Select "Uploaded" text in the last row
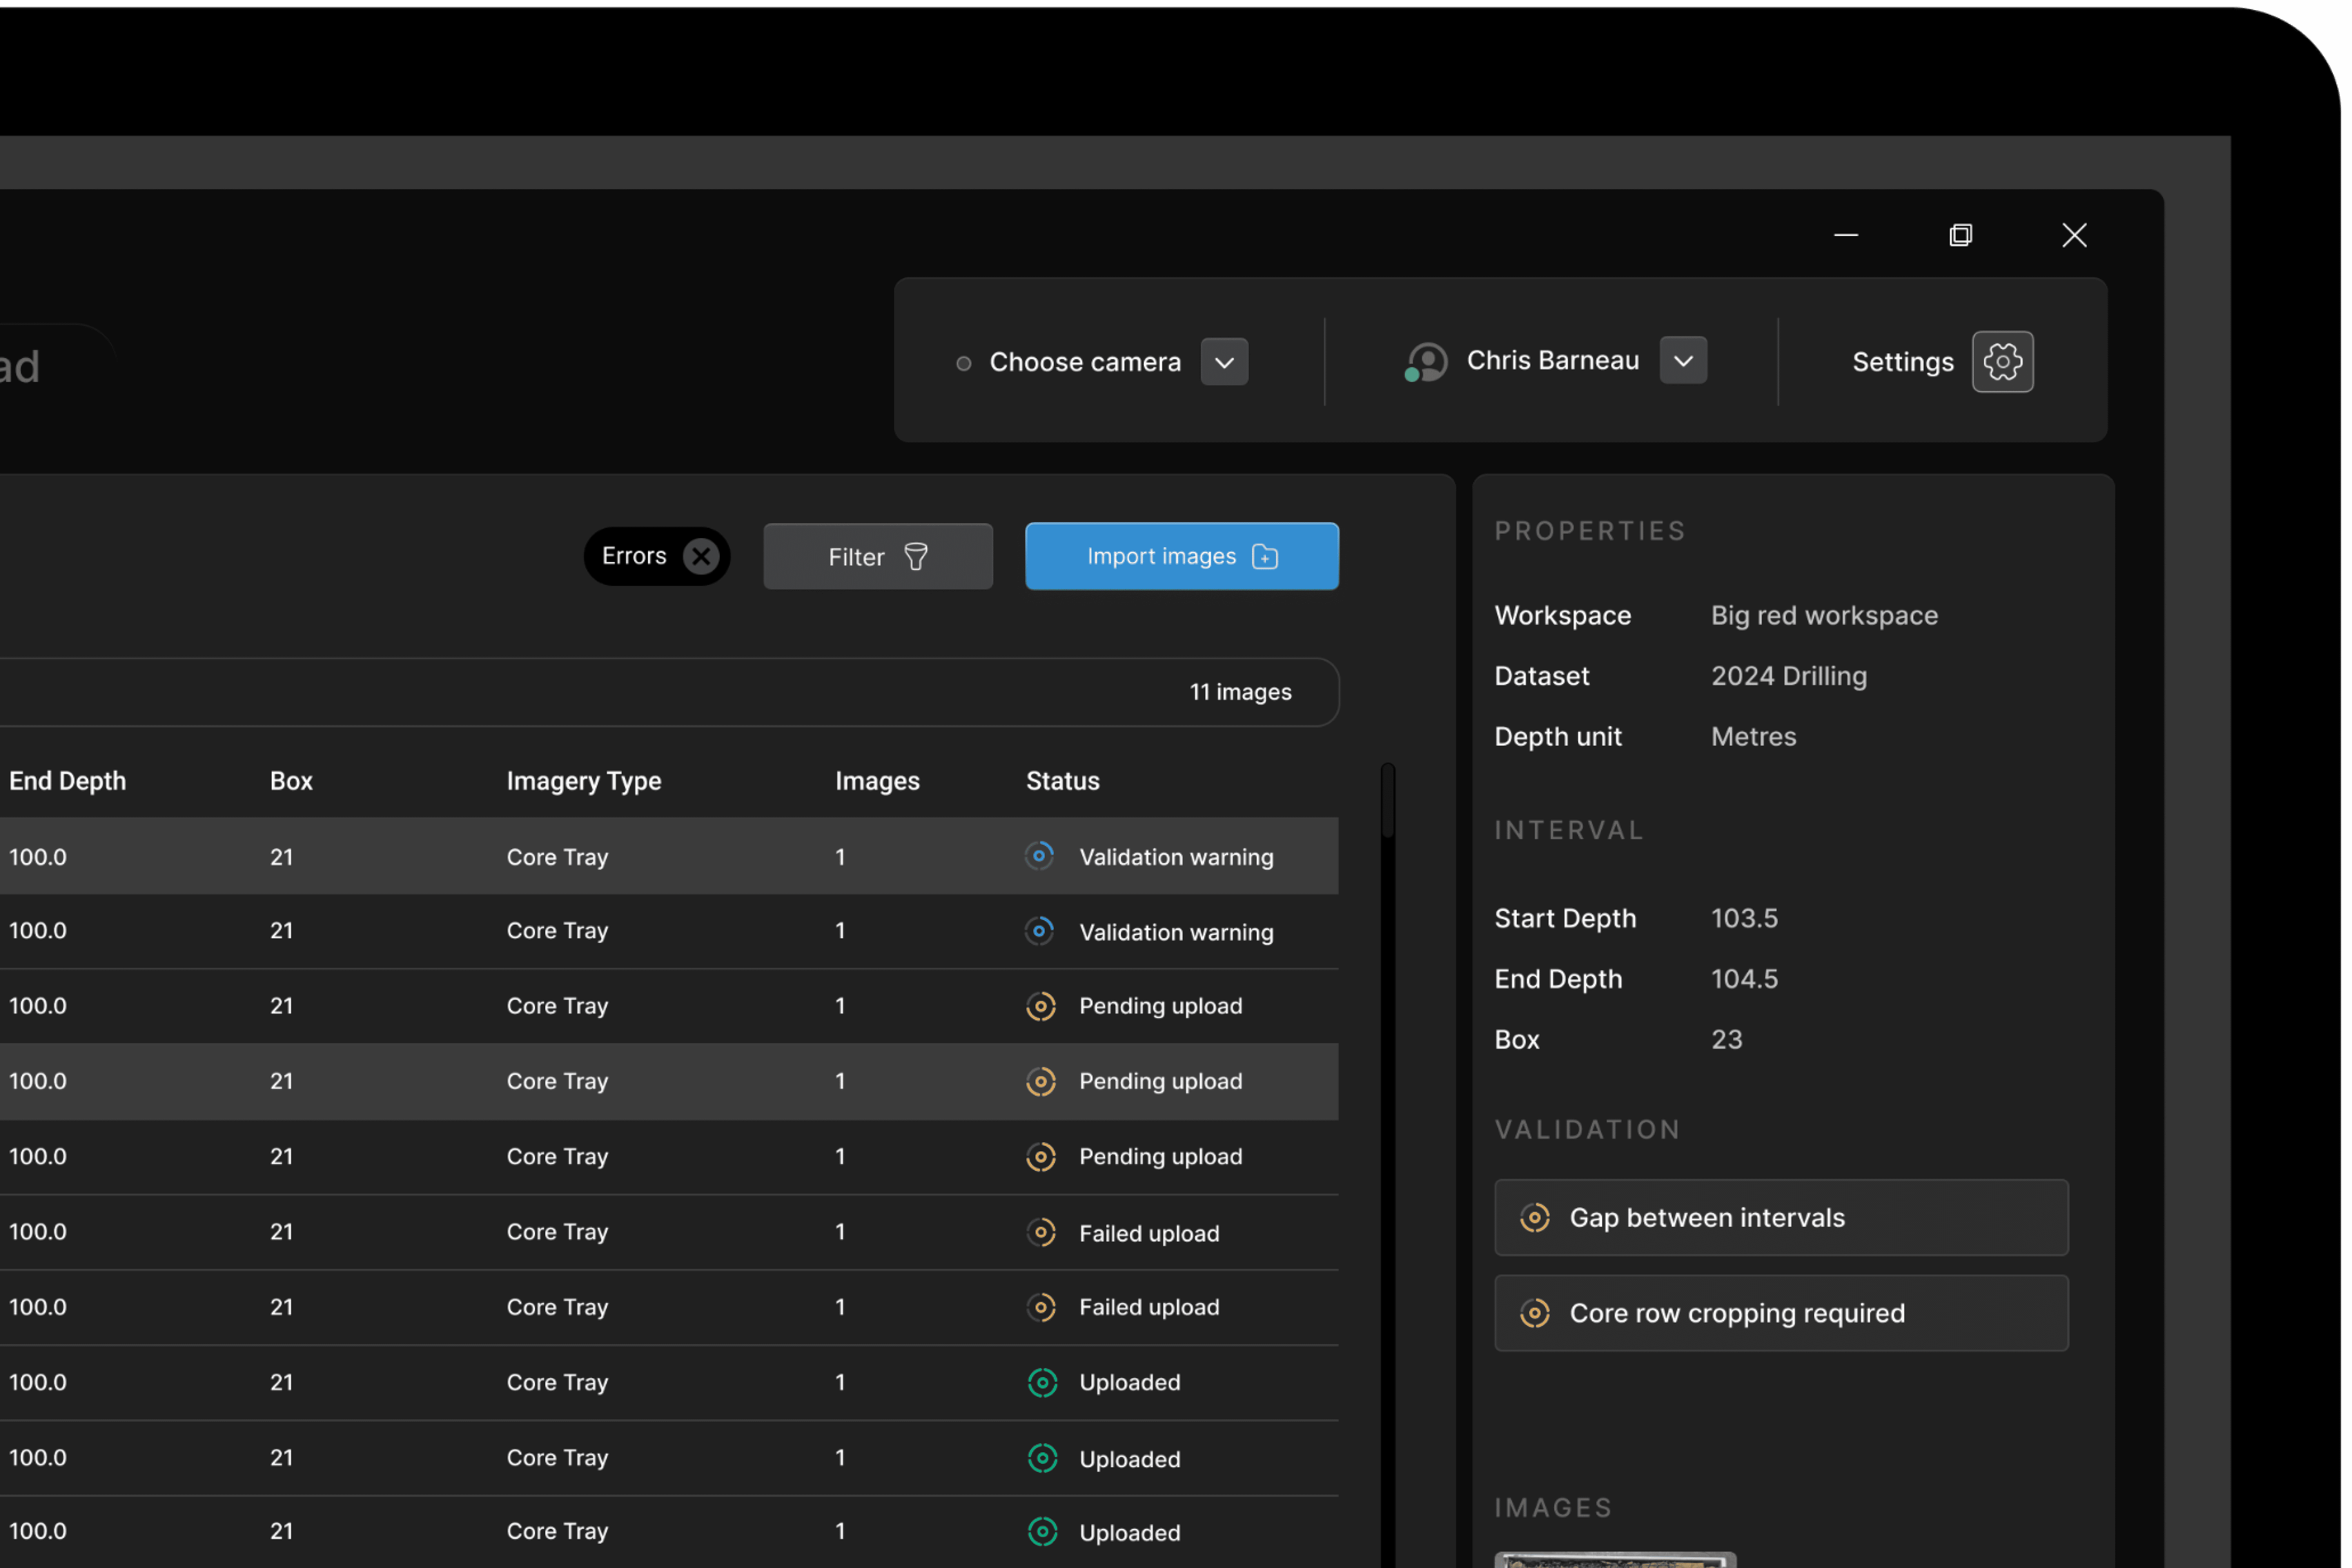 (1130, 1533)
